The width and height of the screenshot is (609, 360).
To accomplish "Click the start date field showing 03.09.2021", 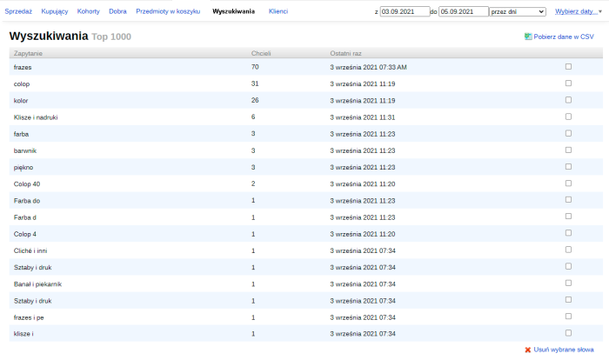I will tap(404, 12).
